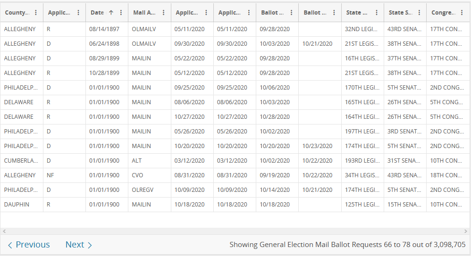Click the ballot date cell 09/19/2020
471x256 pixels.
click(x=277, y=175)
